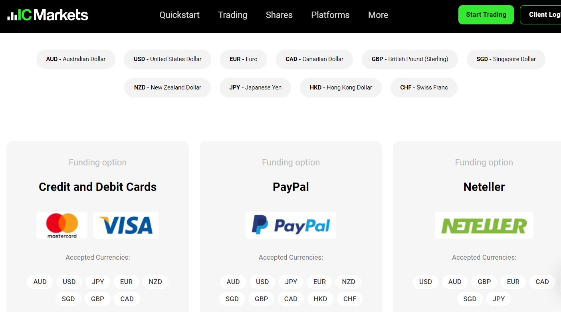The image size is (561, 312).
Task: Expand the More menu
Action: click(378, 15)
